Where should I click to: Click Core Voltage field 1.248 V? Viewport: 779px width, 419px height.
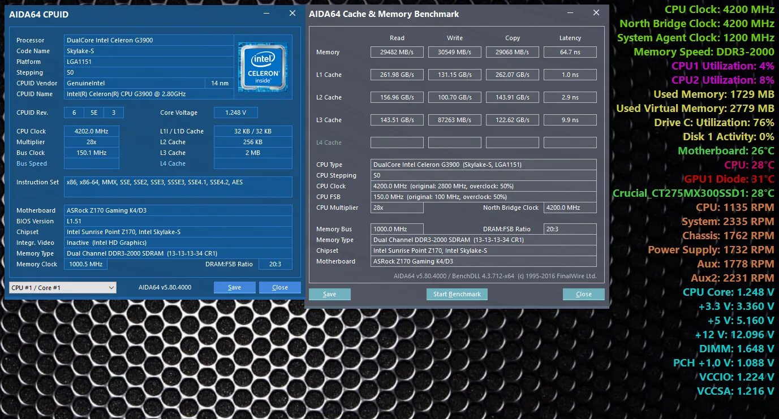[236, 113]
